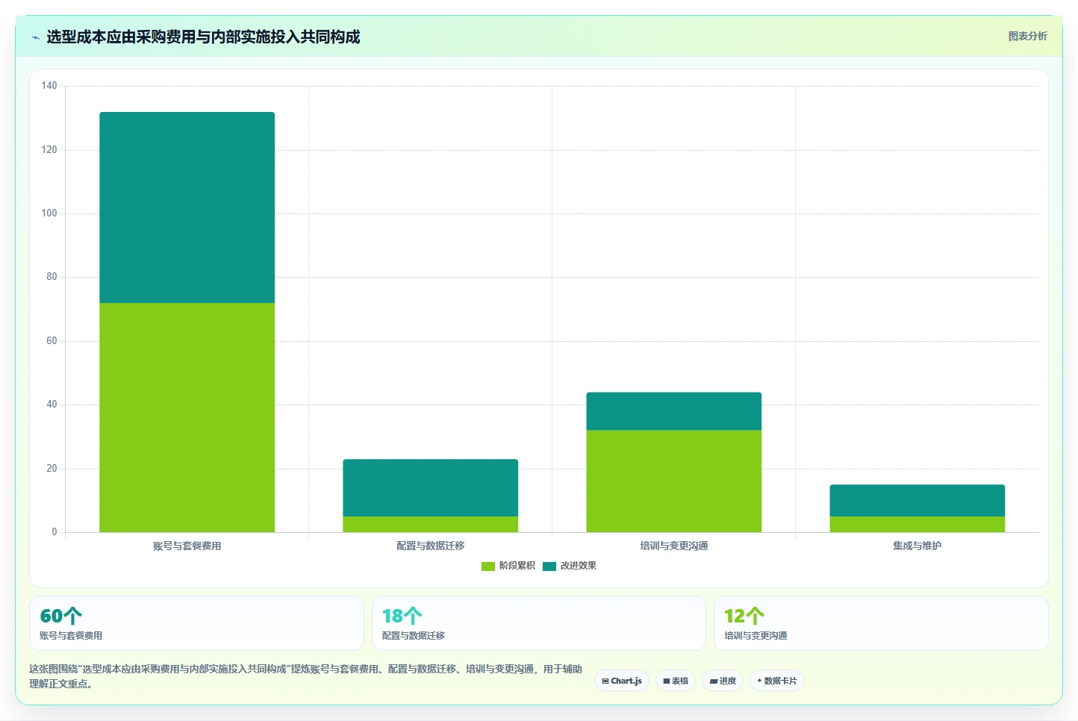Click the description paragraph below the cards
Screen dimensions: 1078x721
click(305, 676)
